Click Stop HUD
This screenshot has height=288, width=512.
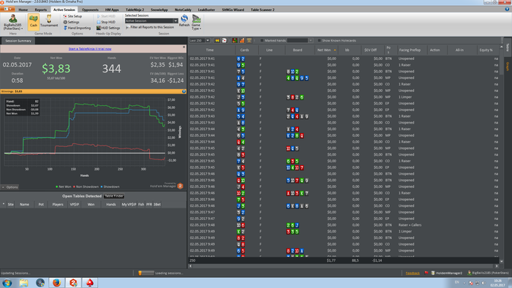tap(106, 22)
